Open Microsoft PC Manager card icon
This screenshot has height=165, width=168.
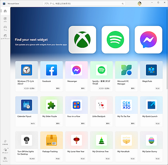(x=127, y=70)
